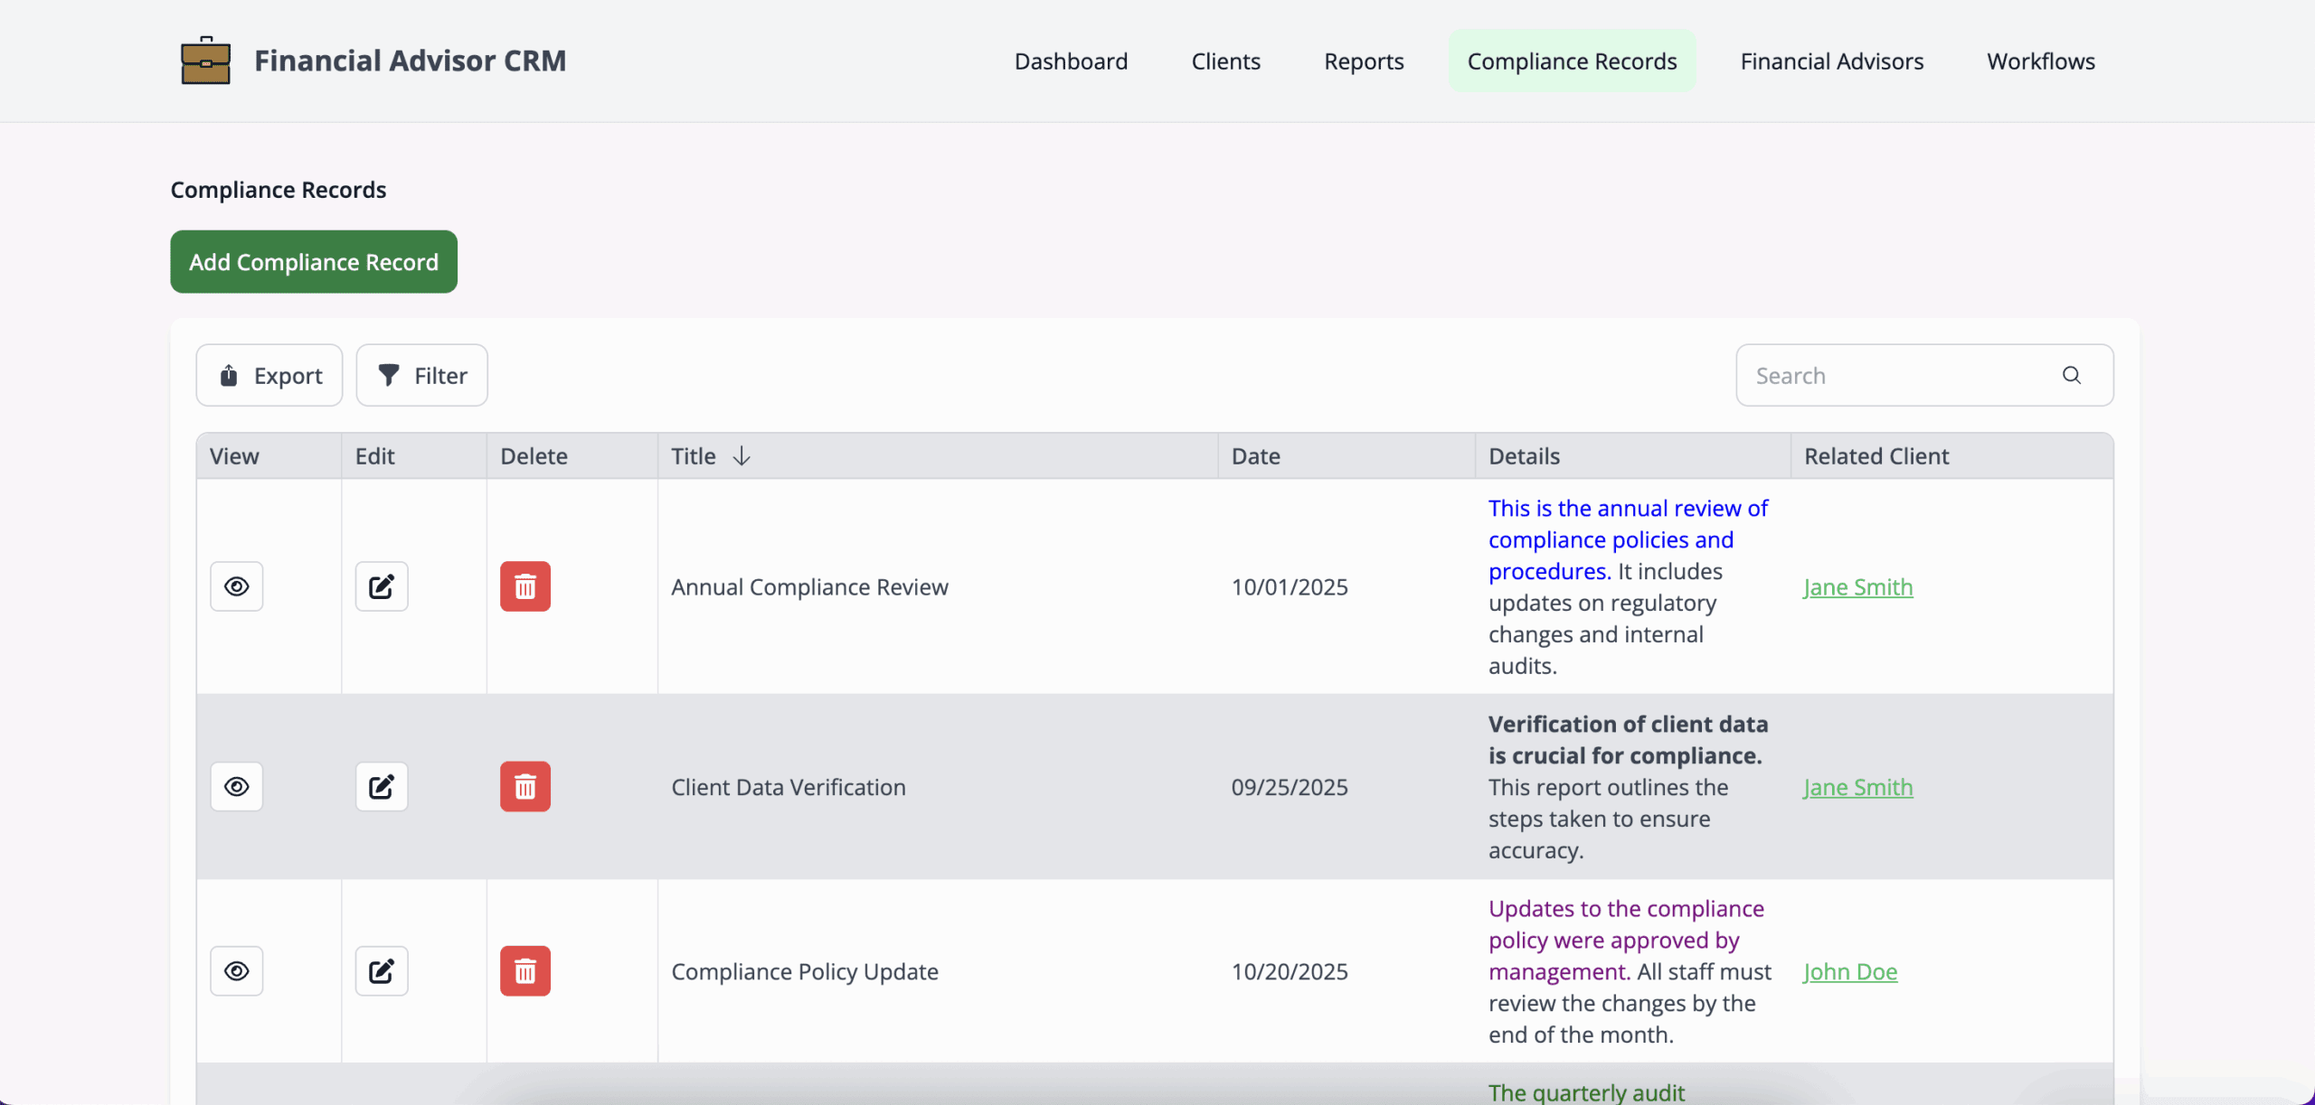This screenshot has width=2315, height=1105.
Task: Follow the John Doe related client link
Action: [x=1850, y=971]
